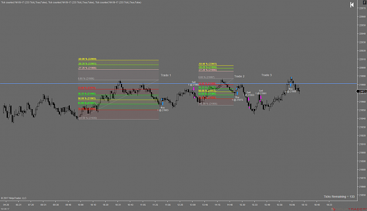Open the YM 09-17 chart tab

[x=5, y=209]
